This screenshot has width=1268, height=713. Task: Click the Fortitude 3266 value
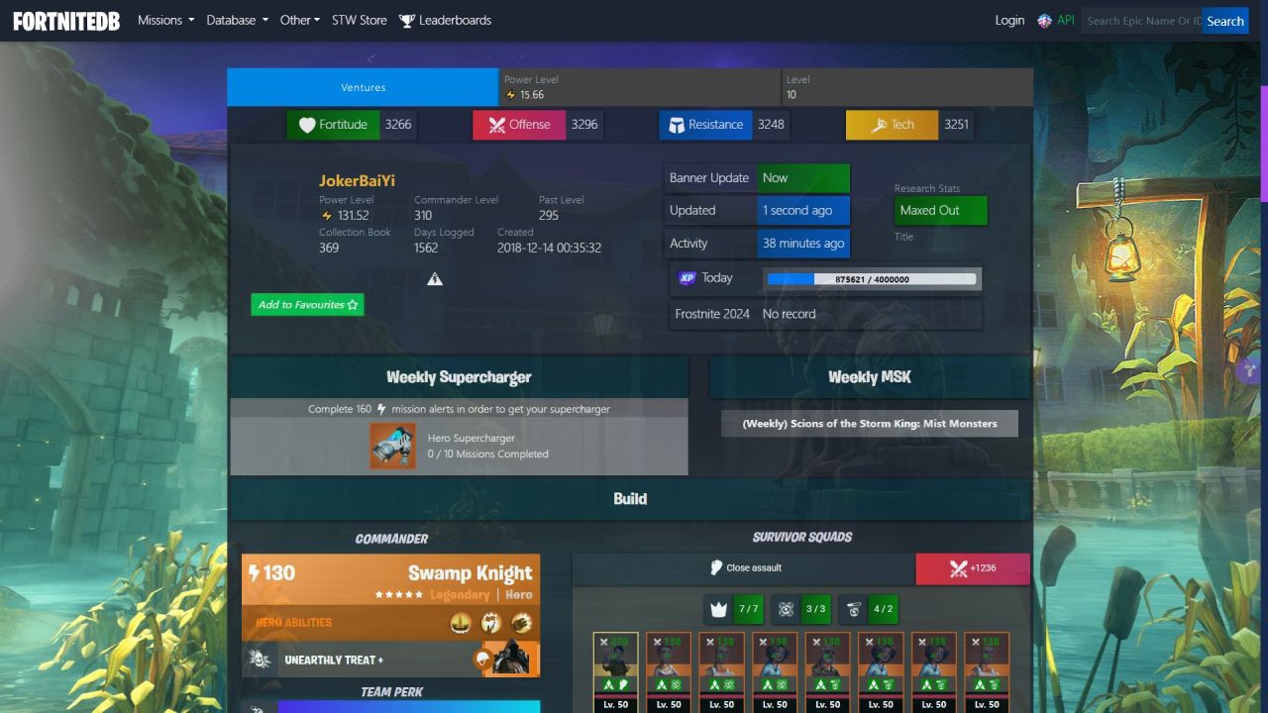[x=398, y=125]
